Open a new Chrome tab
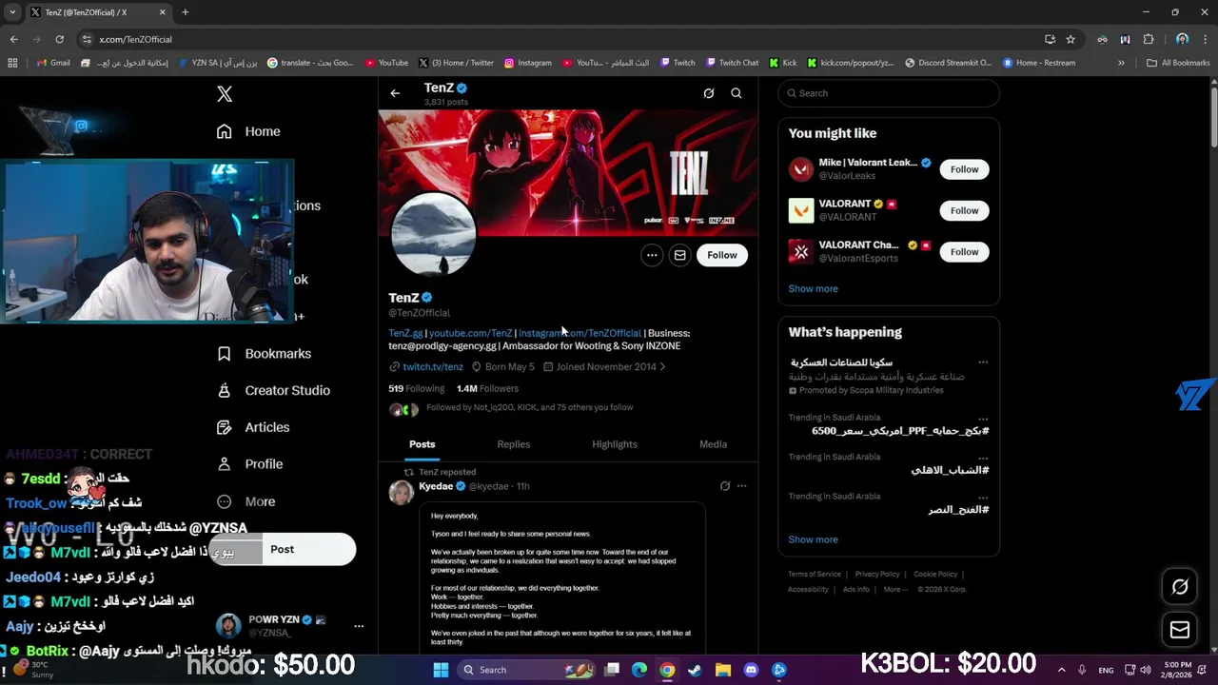Screen dimensions: 1218x685 point(186,12)
